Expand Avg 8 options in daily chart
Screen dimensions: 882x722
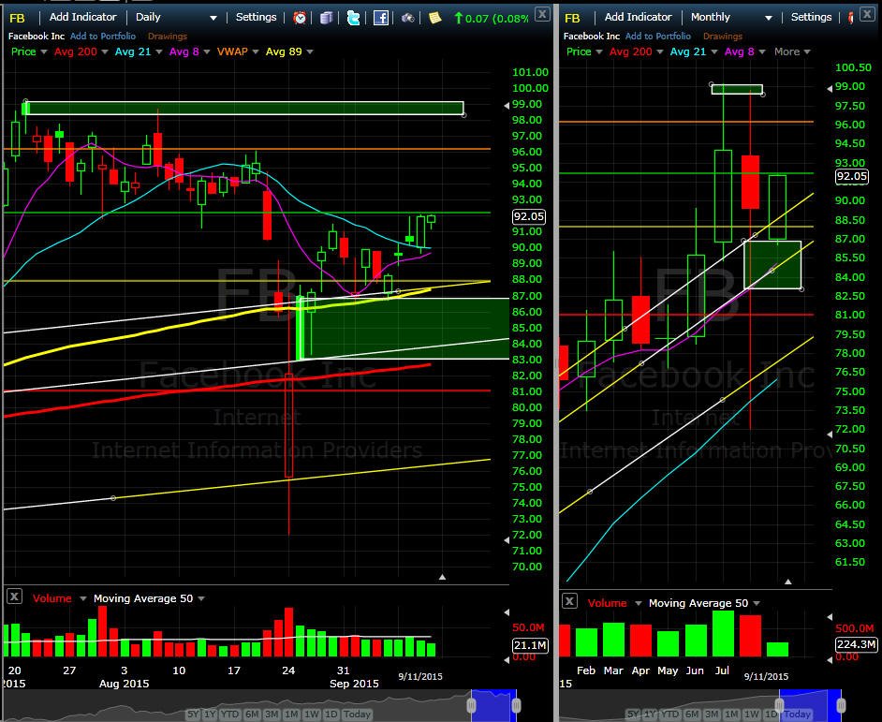(x=206, y=52)
